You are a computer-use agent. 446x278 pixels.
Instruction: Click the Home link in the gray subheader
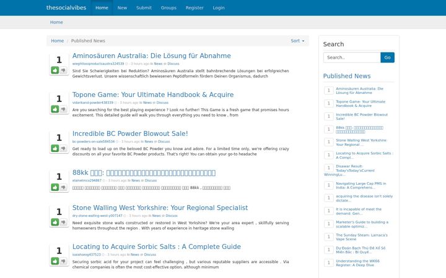click(x=56, y=22)
